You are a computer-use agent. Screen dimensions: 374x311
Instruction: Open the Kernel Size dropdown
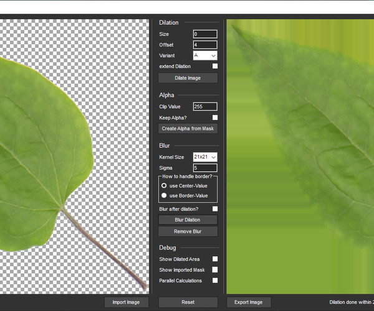click(x=205, y=157)
